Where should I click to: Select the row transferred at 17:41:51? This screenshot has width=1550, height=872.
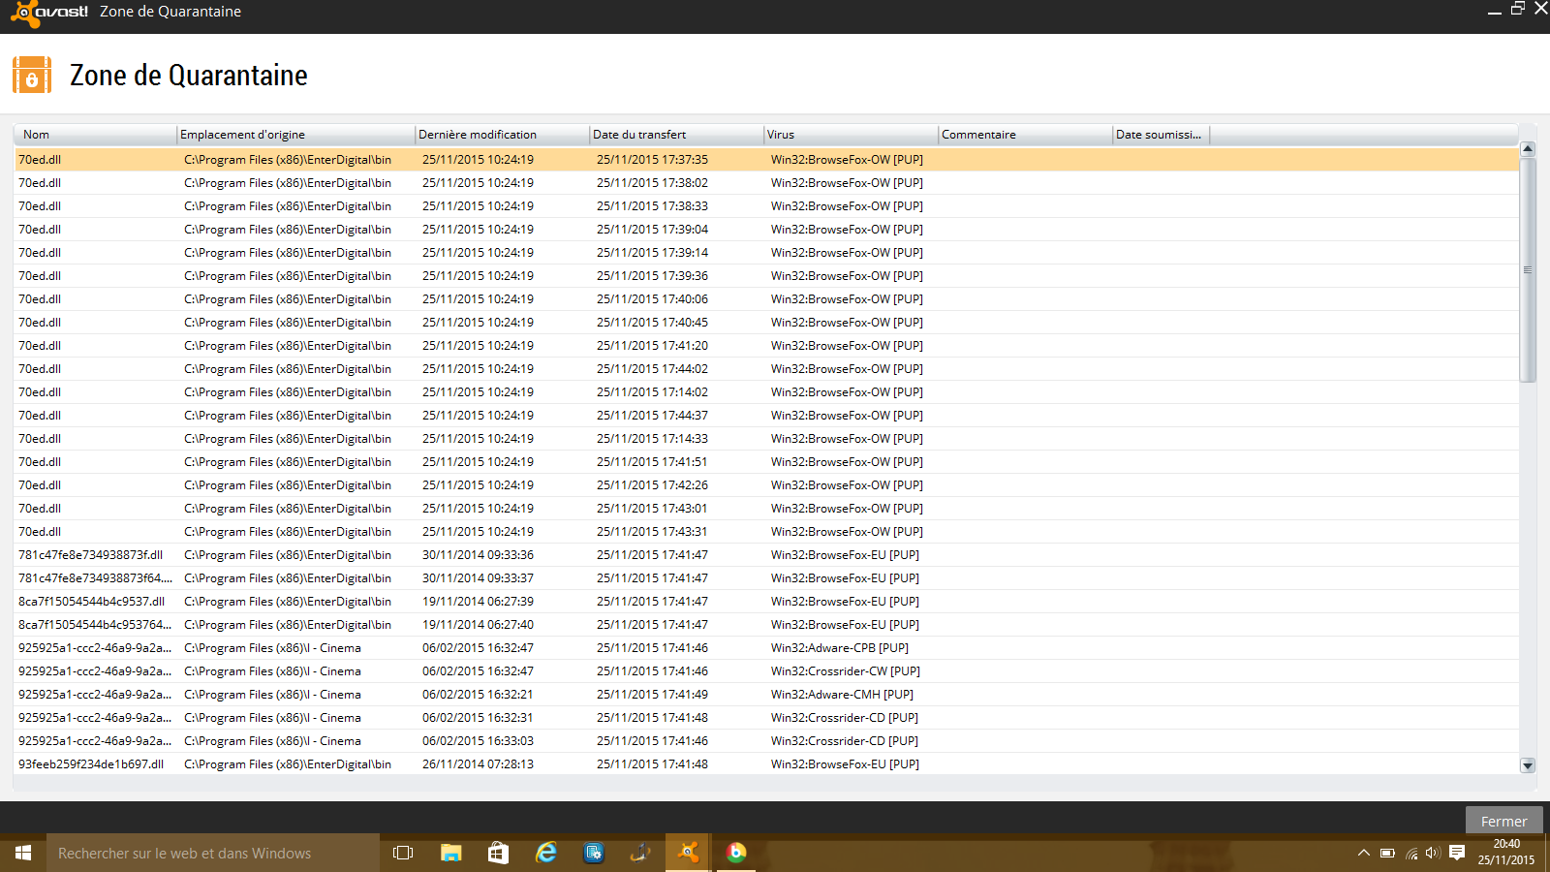pos(766,462)
